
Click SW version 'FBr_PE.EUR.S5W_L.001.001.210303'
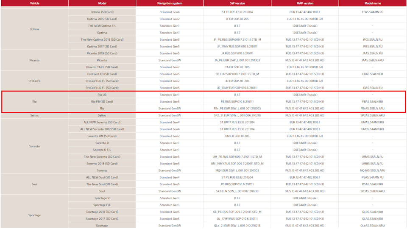coord(237,109)
